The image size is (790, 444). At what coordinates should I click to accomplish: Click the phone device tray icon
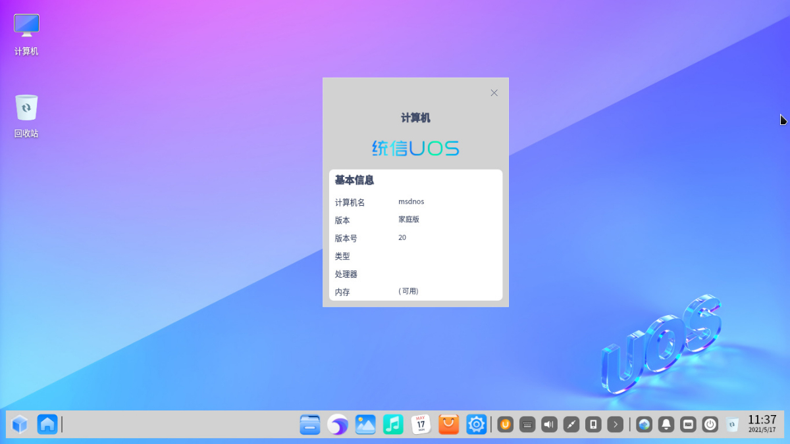593,424
